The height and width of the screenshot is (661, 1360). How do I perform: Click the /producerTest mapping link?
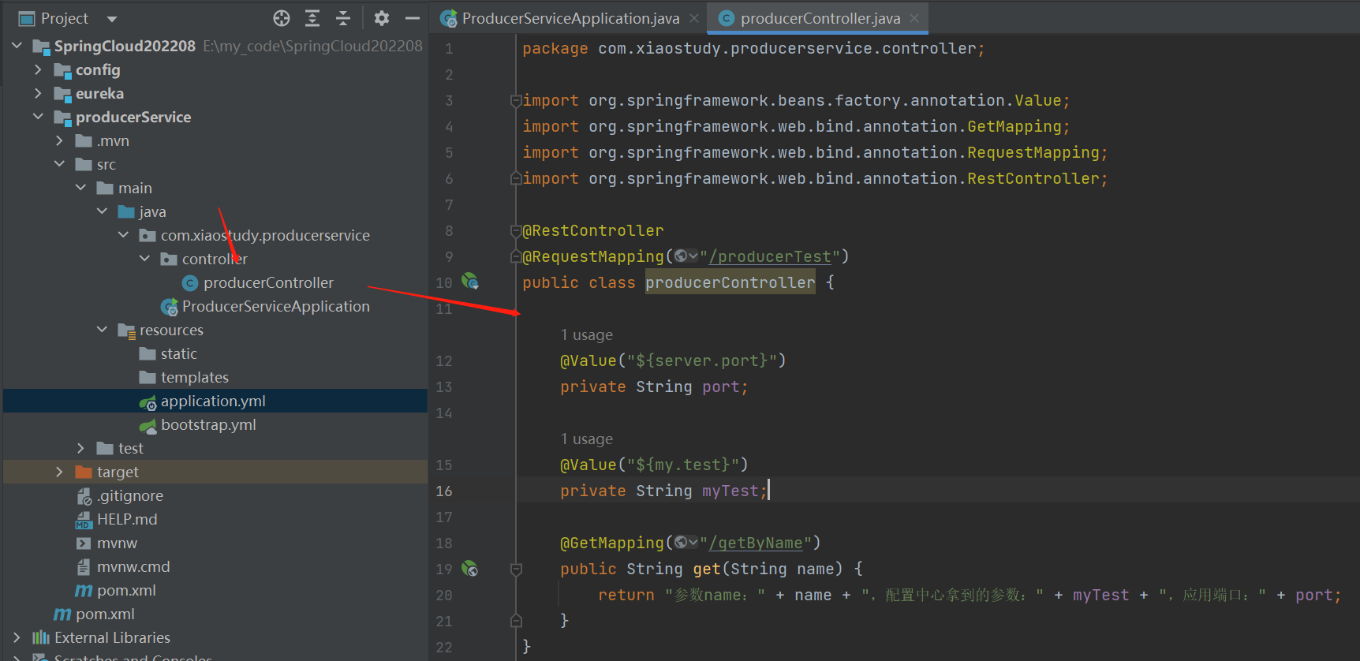coord(770,256)
